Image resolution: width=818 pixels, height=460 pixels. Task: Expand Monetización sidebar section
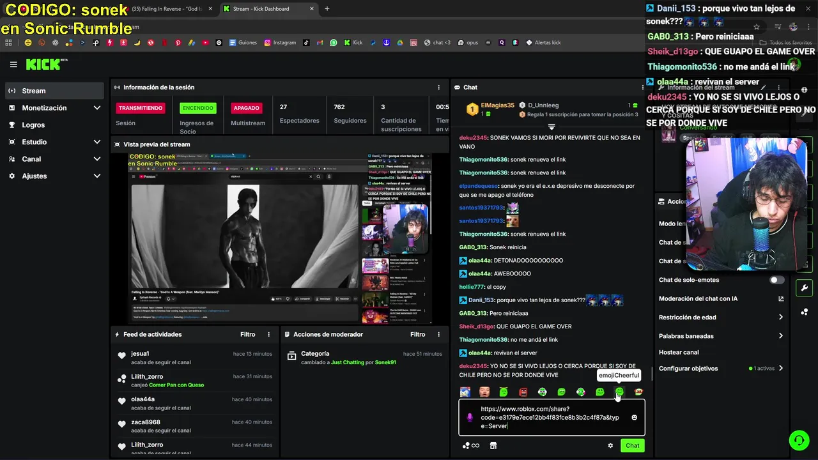(54, 108)
